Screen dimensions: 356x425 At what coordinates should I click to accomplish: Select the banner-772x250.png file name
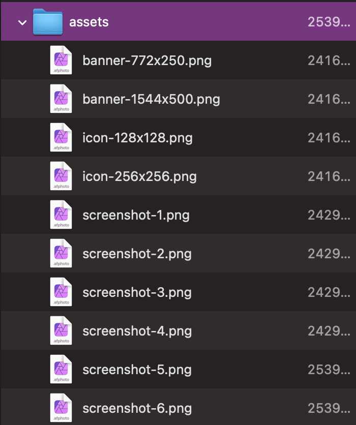(x=147, y=60)
